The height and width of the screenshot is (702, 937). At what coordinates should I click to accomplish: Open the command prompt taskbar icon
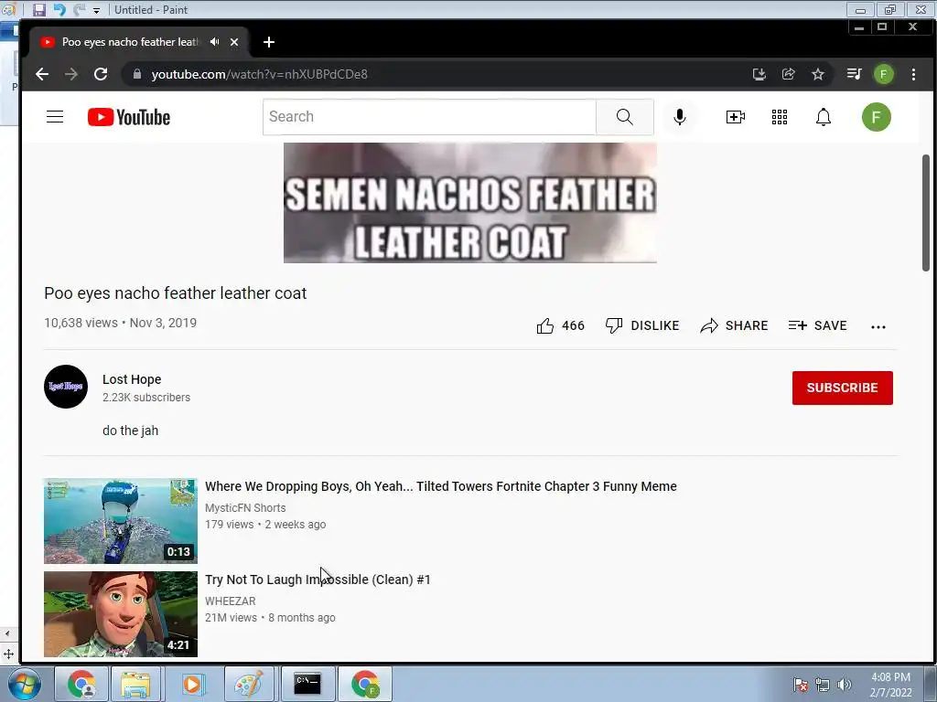click(x=307, y=684)
